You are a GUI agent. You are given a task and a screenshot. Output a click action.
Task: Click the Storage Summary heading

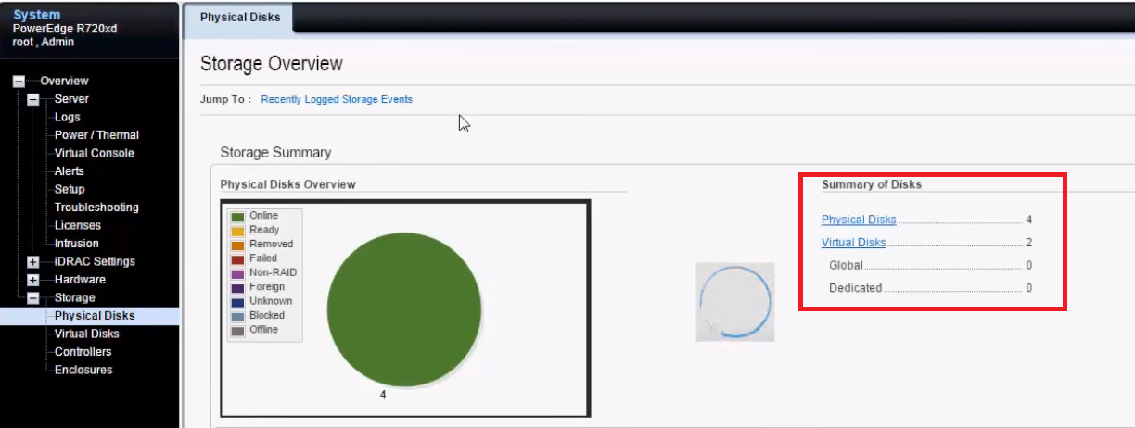click(275, 152)
